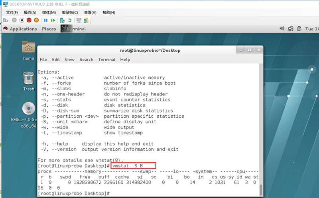
Task: Create a checkpoint with the toolbar icon
Action: [62, 20]
